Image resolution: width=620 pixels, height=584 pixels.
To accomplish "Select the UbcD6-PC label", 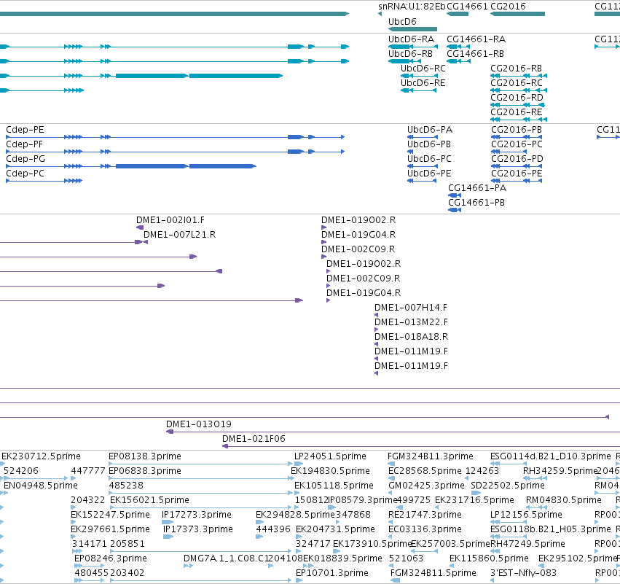I will point(429,159).
